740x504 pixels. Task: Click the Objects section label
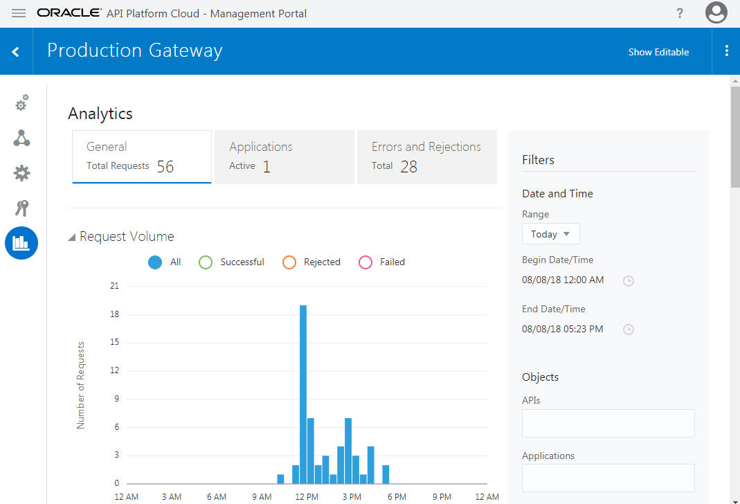tap(541, 377)
